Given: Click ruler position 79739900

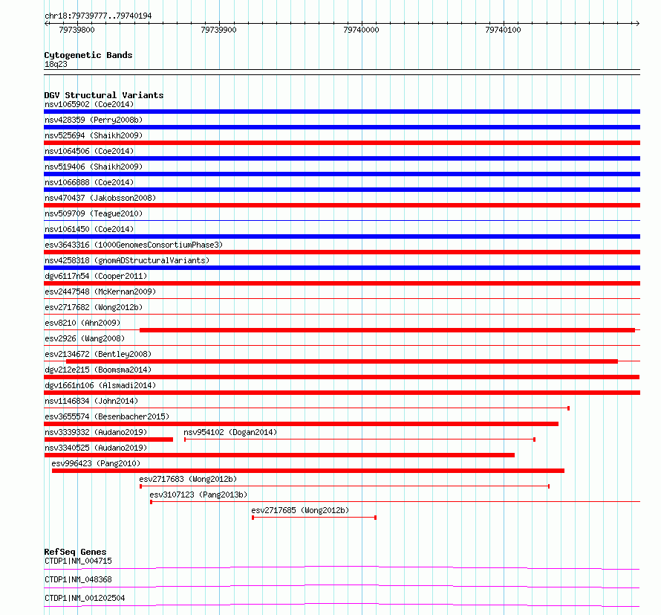Looking at the screenshot, I should coord(219,30).
